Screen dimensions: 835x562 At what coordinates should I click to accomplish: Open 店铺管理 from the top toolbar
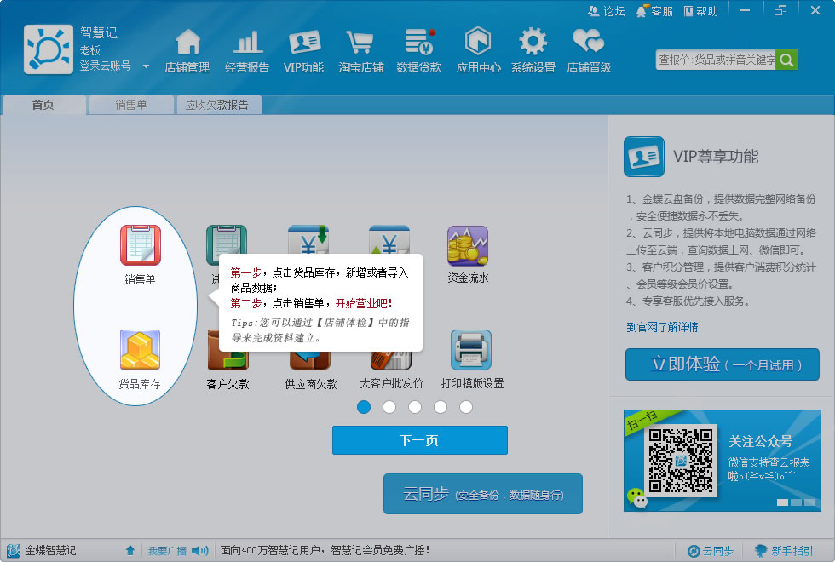(187, 50)
